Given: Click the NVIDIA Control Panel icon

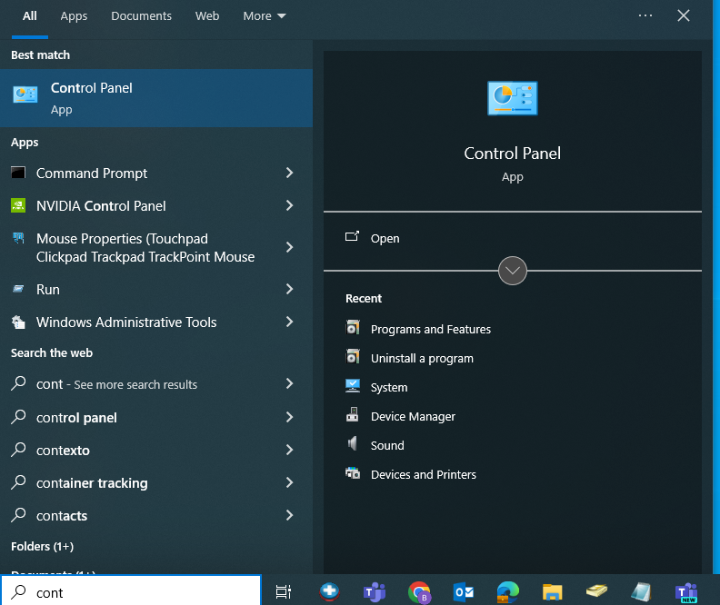Looking at the screenshot, I should pos(18,205).
